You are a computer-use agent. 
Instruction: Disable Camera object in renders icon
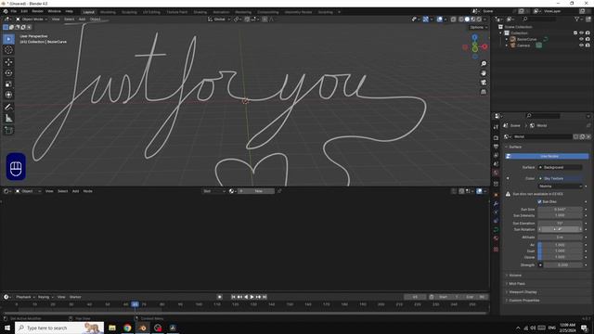pyautogui.click(x=588, y=45)
